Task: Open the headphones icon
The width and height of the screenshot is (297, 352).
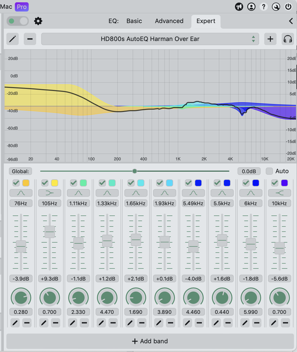Action: click(x=288, y=39)
